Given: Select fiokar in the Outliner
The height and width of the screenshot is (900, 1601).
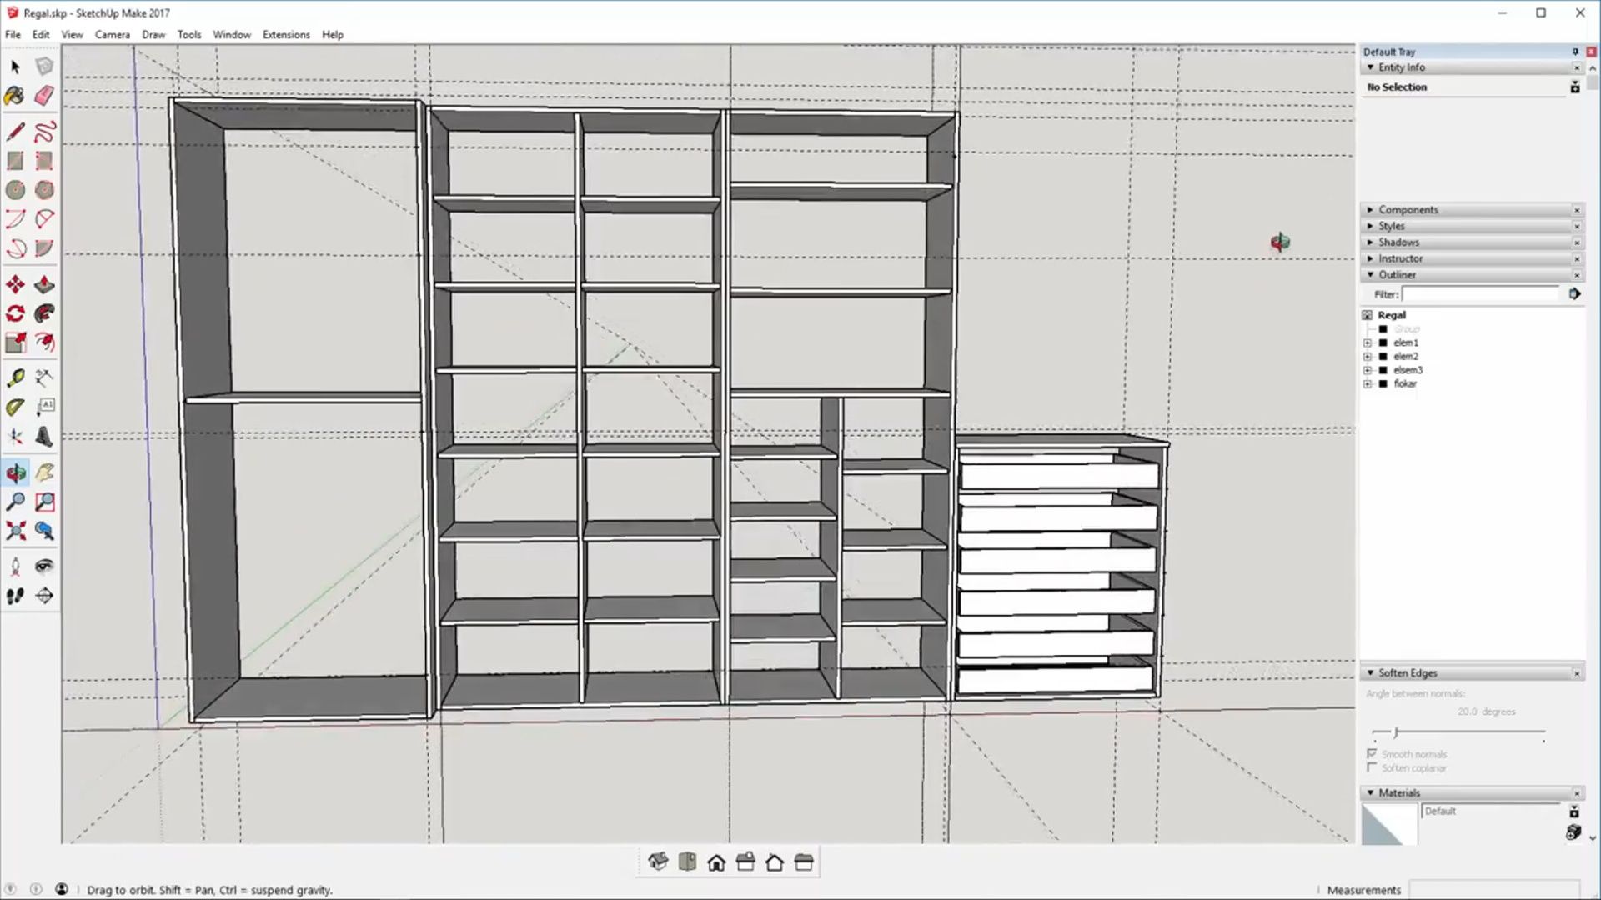Looking at the screenshot, I should click(1405, 384).
